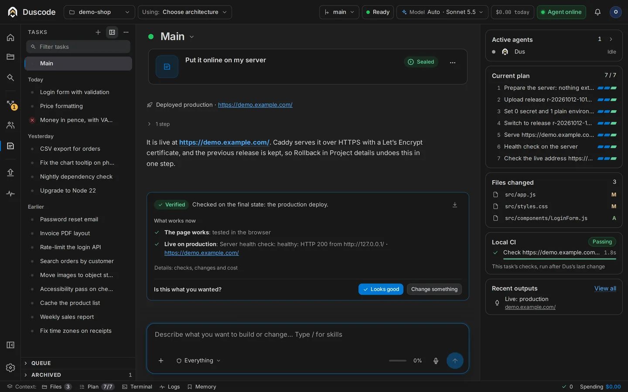Open the demo-shop project dropdown
The width and height of the screenshot is (628, 392).
(x=99, y=12)
